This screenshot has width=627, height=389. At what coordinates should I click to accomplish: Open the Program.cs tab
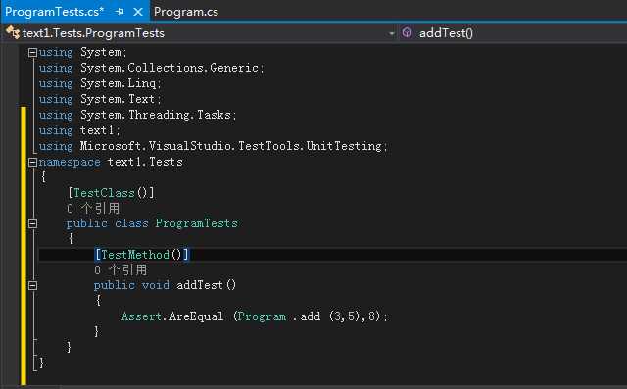point(186,12)
